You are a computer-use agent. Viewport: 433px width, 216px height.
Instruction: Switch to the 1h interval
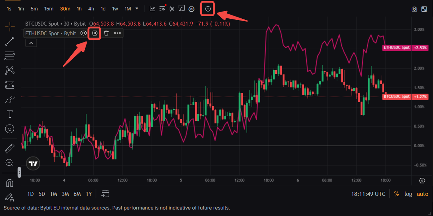pos(79,9)
